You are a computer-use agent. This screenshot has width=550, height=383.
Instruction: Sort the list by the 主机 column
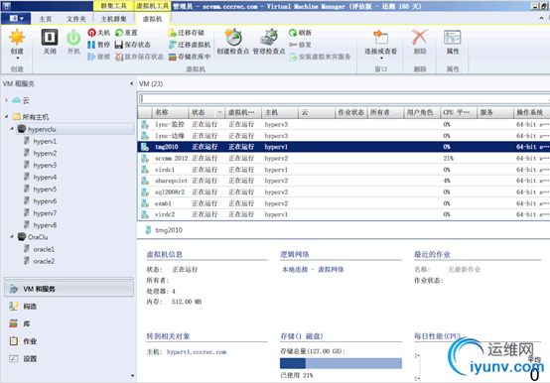(279, 112)
